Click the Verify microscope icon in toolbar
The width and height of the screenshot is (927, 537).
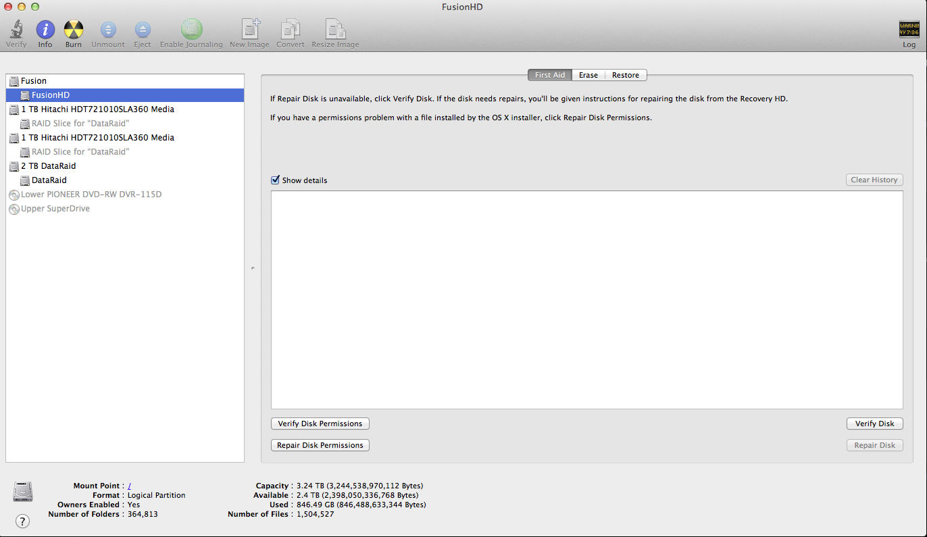click(16, 30)
